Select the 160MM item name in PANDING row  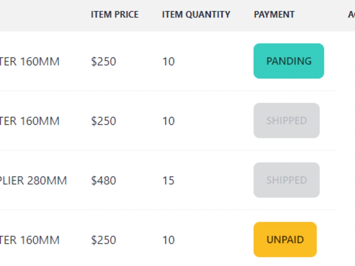tap(30, 61)
